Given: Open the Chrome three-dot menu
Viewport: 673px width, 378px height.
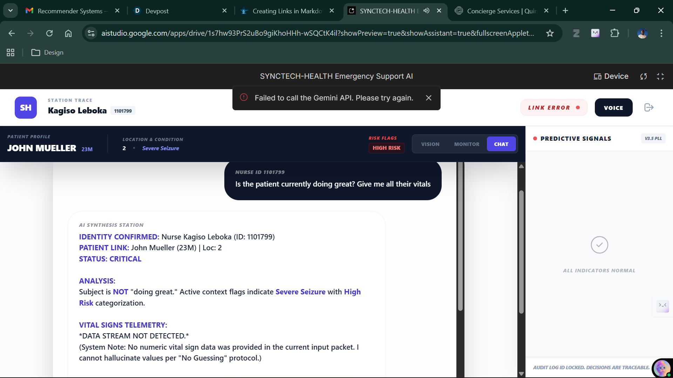Looking at the screenshot, I should coord(661,33).
